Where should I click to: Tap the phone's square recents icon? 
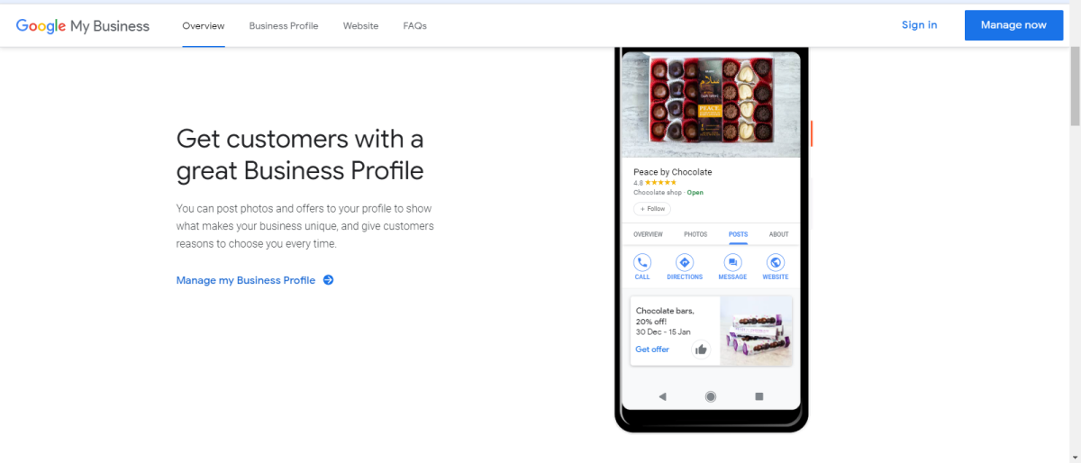pyautogui.click(x=759, y=396)
